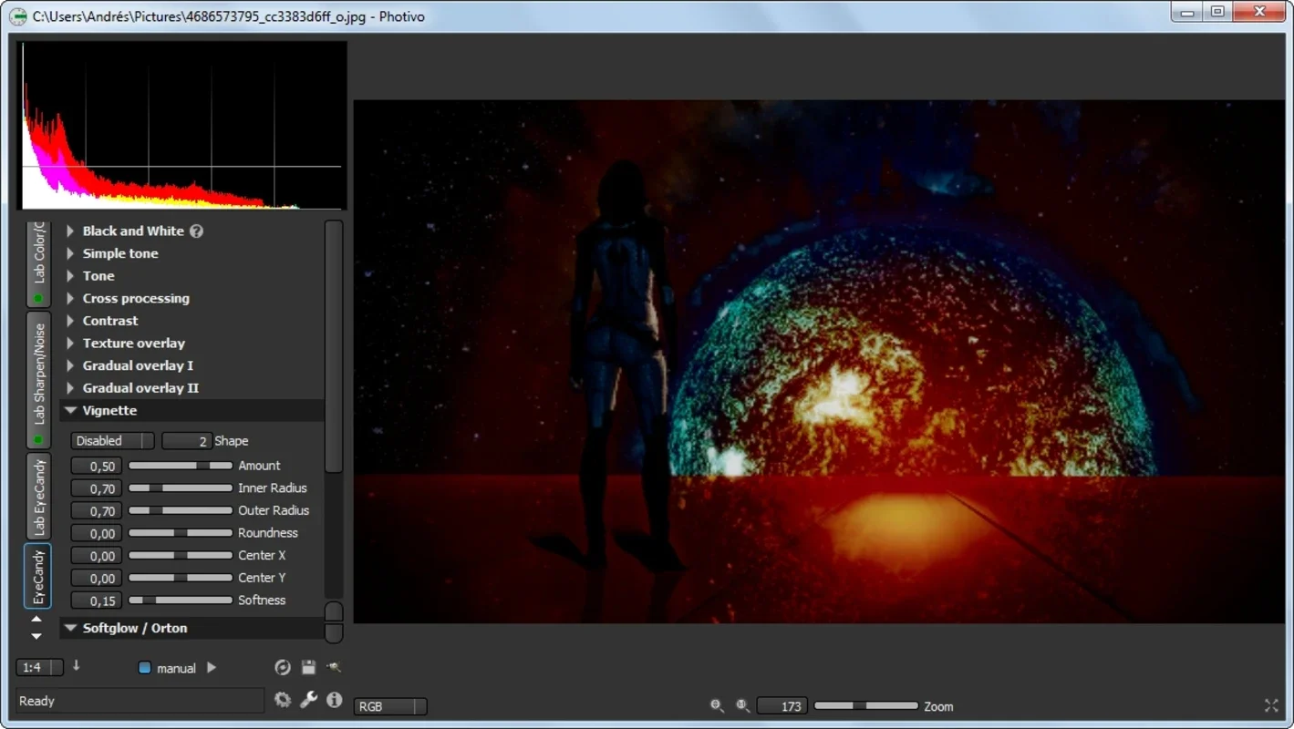Viewport: 1294px width, 729px height.
Task: Click the Softness slider
Action: [x=181, y=601]
